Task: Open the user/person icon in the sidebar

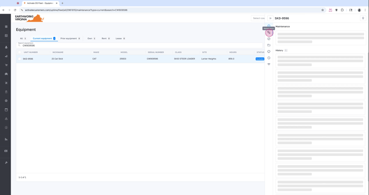Action: coord(6,47)
